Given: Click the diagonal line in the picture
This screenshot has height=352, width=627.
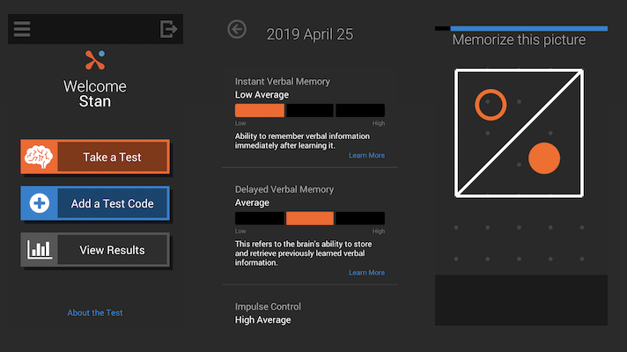Looking at the screenshot, I should click(519, 133).
